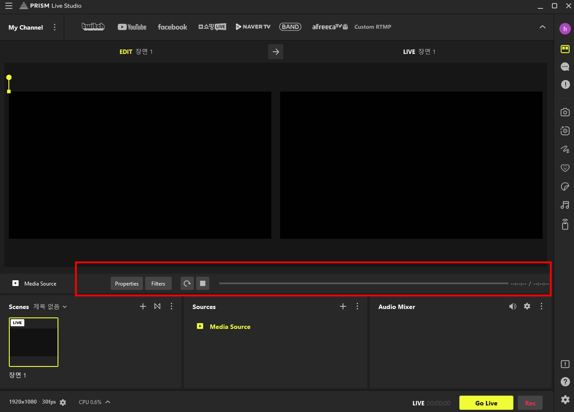Open the screenshot camera tool in sidebar
This screenshot has height=412, width=574.
[565, 112]
